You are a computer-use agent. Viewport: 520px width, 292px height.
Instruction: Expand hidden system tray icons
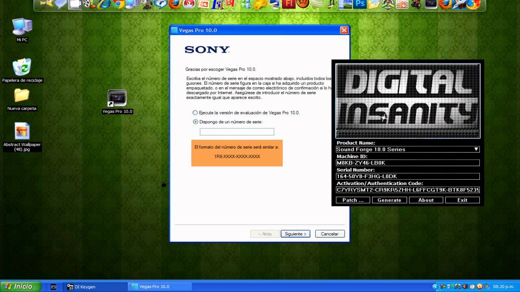(x=435, y=287)
